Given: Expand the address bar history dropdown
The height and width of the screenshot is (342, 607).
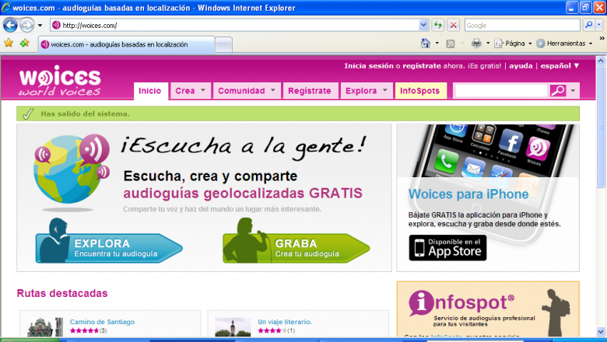Looking at the screenshot, I should point(424,25).
